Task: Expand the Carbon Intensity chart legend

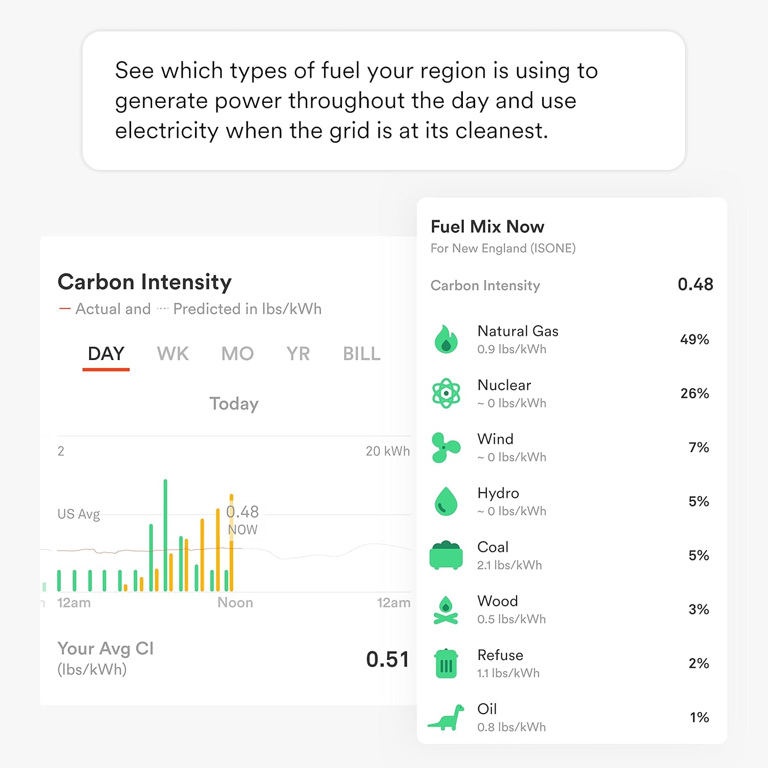Action: tap(190, 309)
